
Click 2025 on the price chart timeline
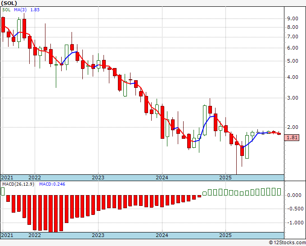pos(225,178)
